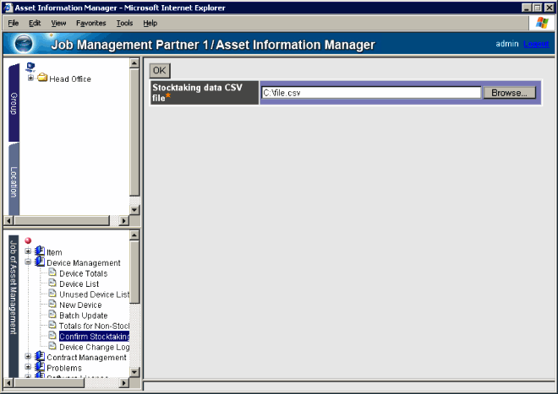The height and width of the screenshot is (394, 558).
Task: Open the File menu
Action: click(x=14, y=23)
